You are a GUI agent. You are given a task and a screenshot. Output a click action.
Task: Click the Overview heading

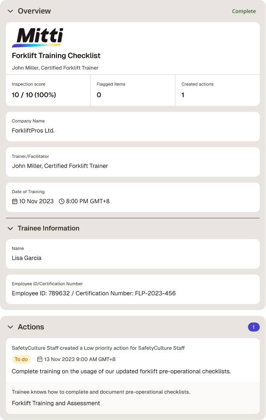(34, 11)
